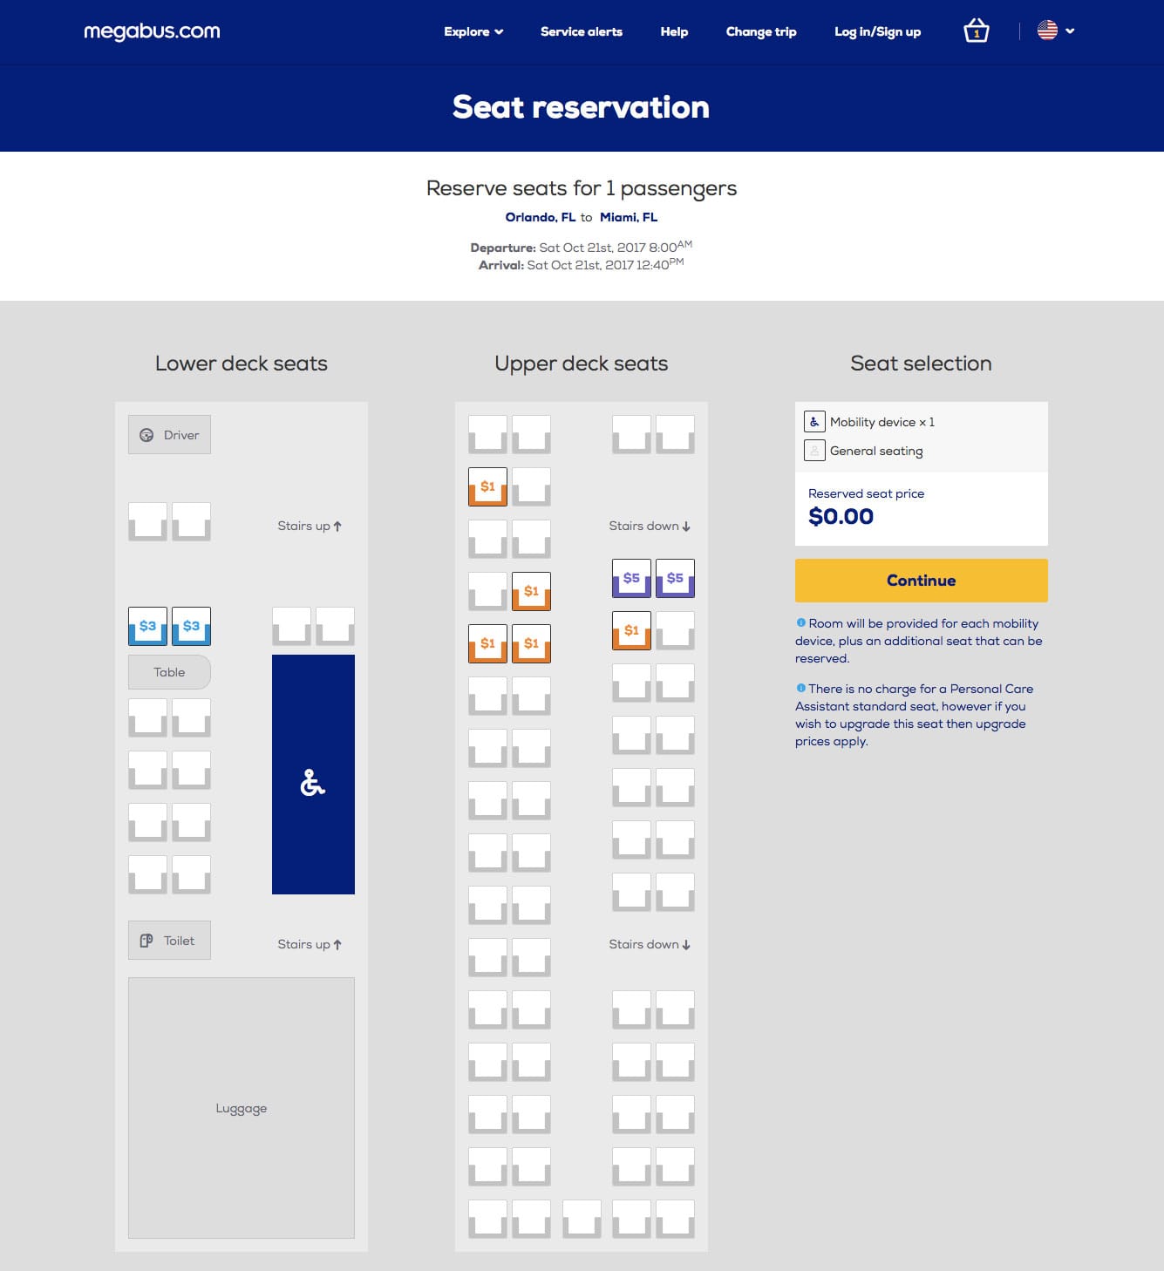Click the Mobility device icon in seat selection
The image size is (1164, 1271).
click(x=813, y=421)
